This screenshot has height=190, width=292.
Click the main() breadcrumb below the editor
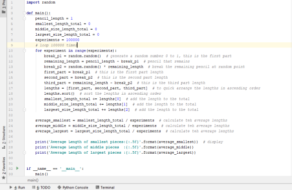33,180
